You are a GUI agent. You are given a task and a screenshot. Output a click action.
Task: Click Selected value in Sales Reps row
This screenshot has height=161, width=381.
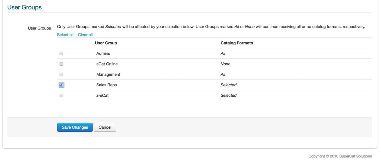tap(229, 85)
